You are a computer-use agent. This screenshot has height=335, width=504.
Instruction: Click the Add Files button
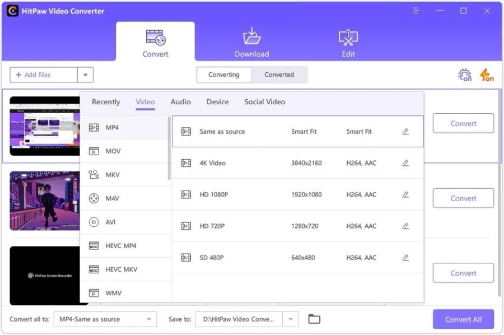(44, 75)
